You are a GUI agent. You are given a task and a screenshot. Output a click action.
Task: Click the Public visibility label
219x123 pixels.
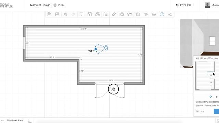pyautogui.click(x=61, y=5)
